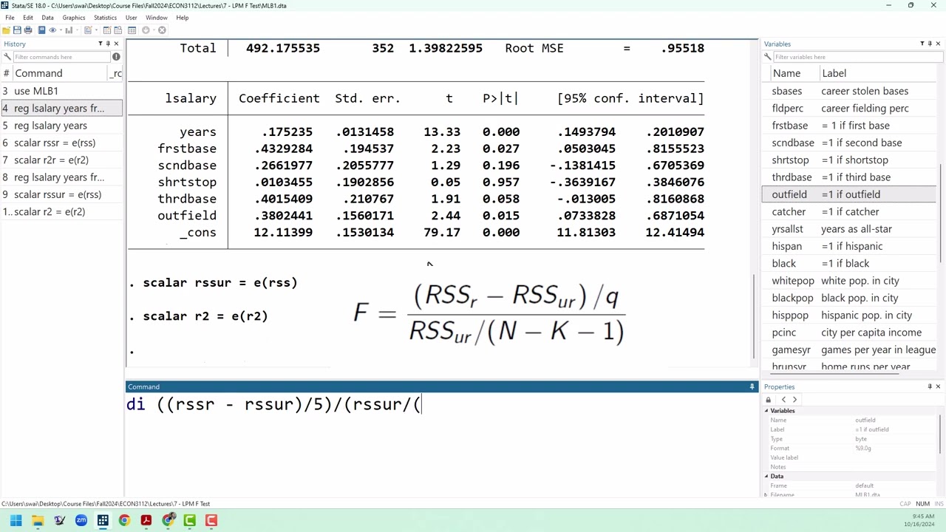This screenshot has width=946, height=532.
Task: Collapse the Data section in Properties
Action: coord(766,476)
